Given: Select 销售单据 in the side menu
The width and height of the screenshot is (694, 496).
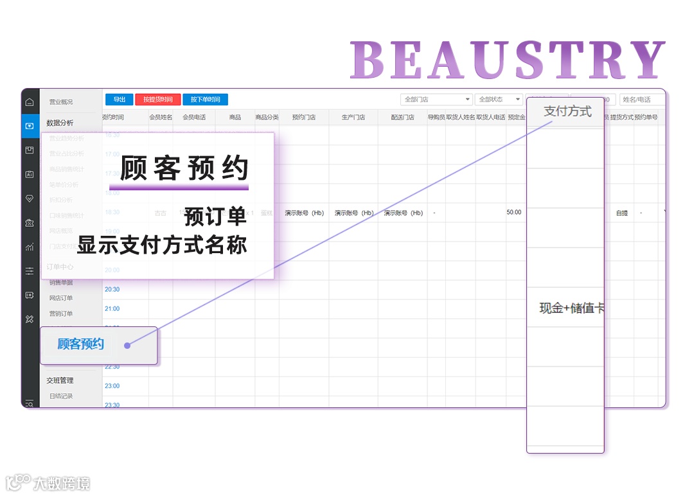Looking at the screenshot, I should click(61, 282).
